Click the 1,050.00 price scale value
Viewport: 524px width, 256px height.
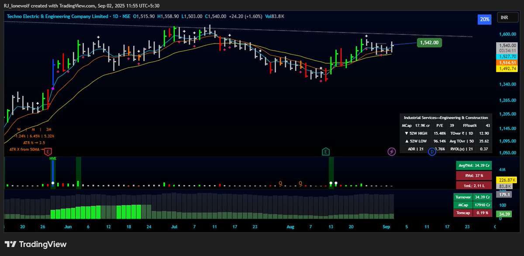pyautogui.click(x=507, y=153)
